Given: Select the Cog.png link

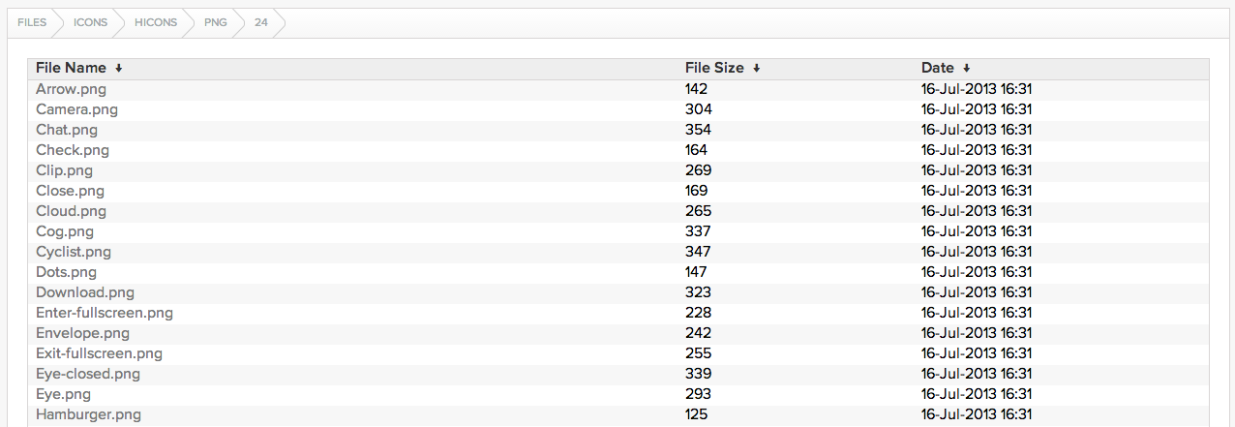Looking at the screenshot, I should pos(65,231).
